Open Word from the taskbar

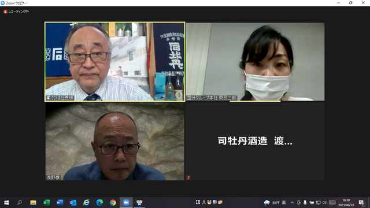(x=60, y=202)
